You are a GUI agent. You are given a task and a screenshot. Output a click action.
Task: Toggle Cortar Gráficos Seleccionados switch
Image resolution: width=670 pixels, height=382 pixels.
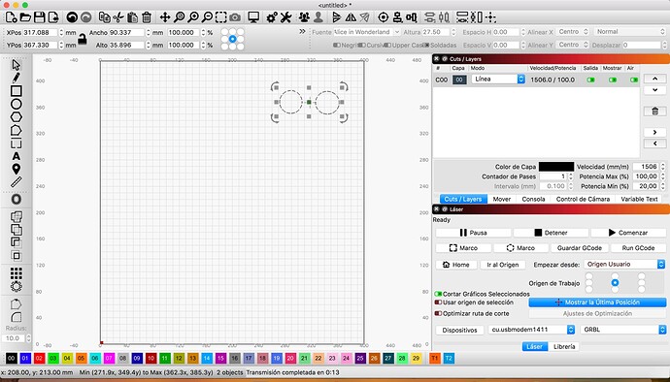tap(438, 294)
